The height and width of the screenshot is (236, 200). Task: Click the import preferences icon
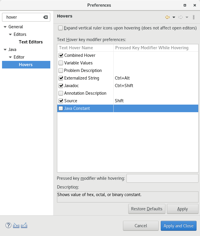[x=16, y=226]
